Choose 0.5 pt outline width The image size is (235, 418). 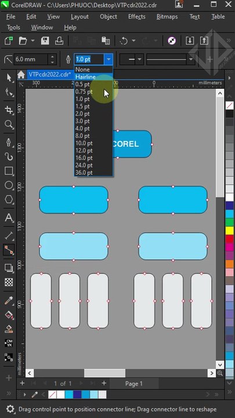(x=93, y=84)
